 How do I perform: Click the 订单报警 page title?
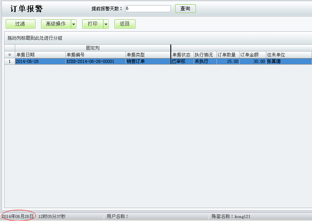27,8
